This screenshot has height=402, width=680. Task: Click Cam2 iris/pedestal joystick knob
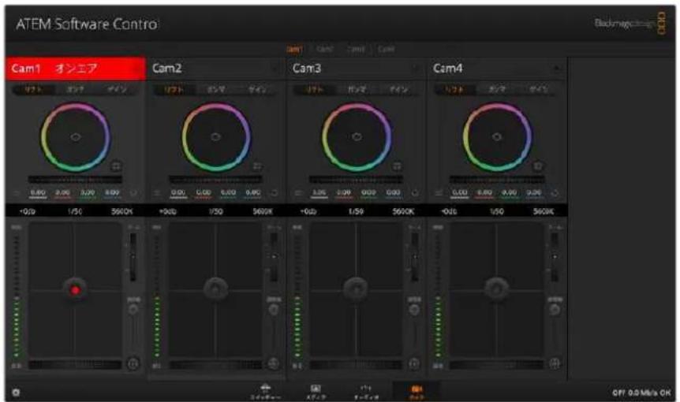[215, 289]
